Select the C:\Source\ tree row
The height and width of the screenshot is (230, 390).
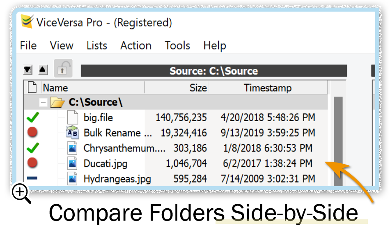[x=176, y=102]
